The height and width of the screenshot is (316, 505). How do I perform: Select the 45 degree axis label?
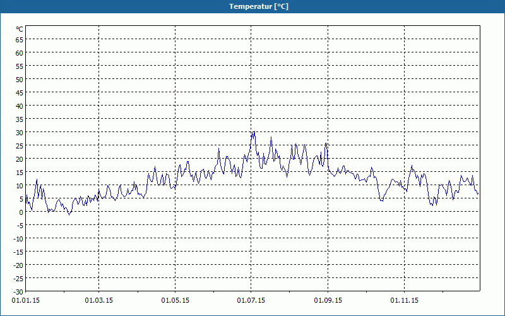(x=20, y=93)
